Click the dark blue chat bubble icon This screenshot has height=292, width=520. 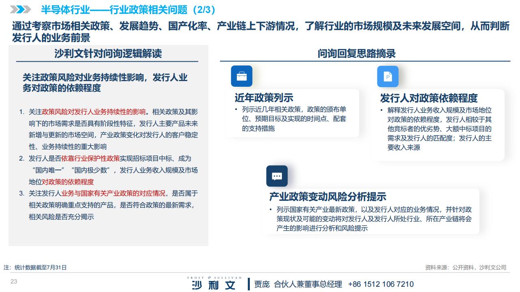point(277,176)
